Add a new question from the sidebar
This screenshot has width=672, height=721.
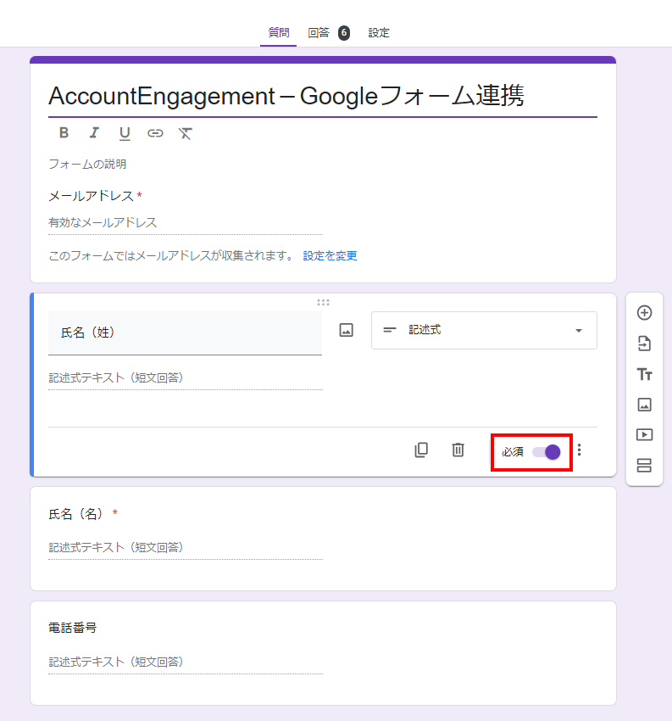click(x=644, y=313)
